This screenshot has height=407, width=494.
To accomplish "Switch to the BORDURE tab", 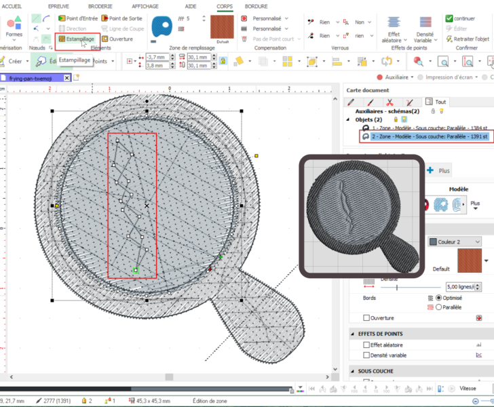I will 256,6.
